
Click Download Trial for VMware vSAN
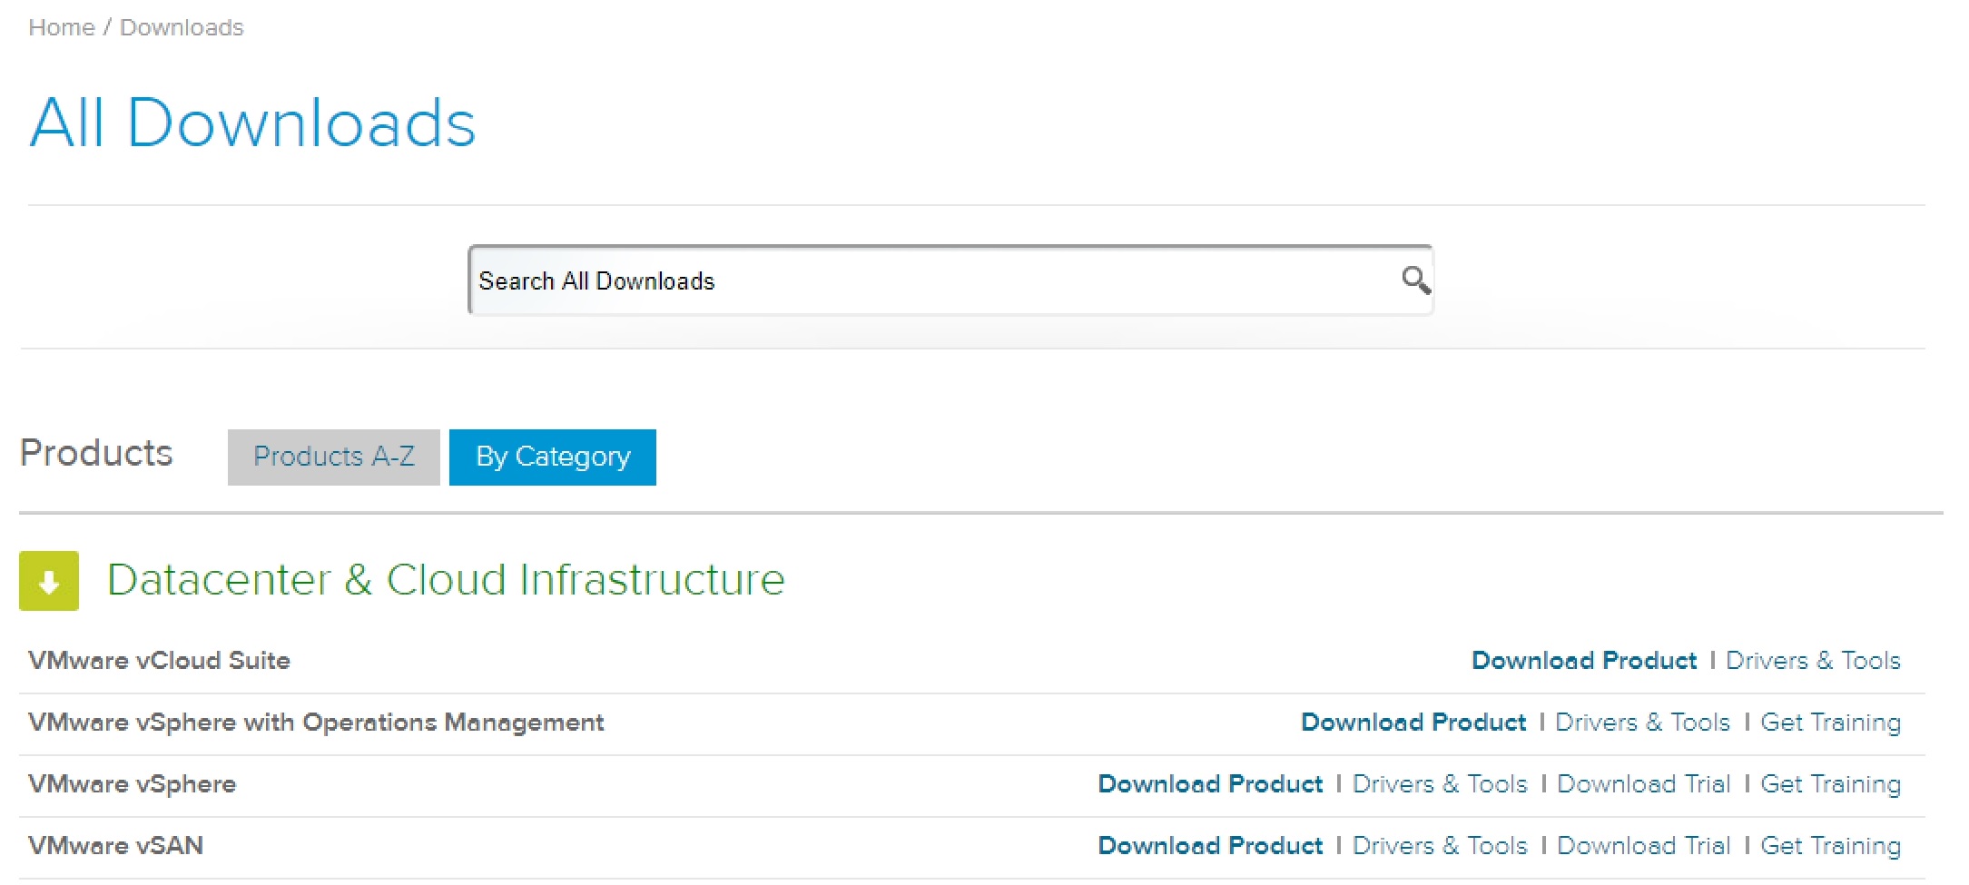click(1643, 846)
